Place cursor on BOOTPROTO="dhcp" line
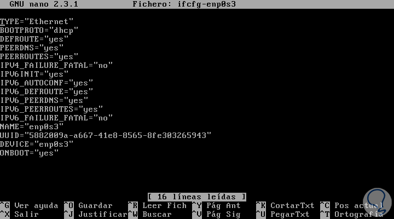The height and width of the screenshot is (219, 394). point(39,31)
